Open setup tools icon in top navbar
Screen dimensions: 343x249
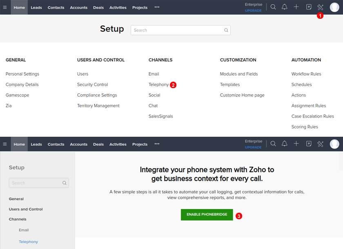click(x=320, y=7)
